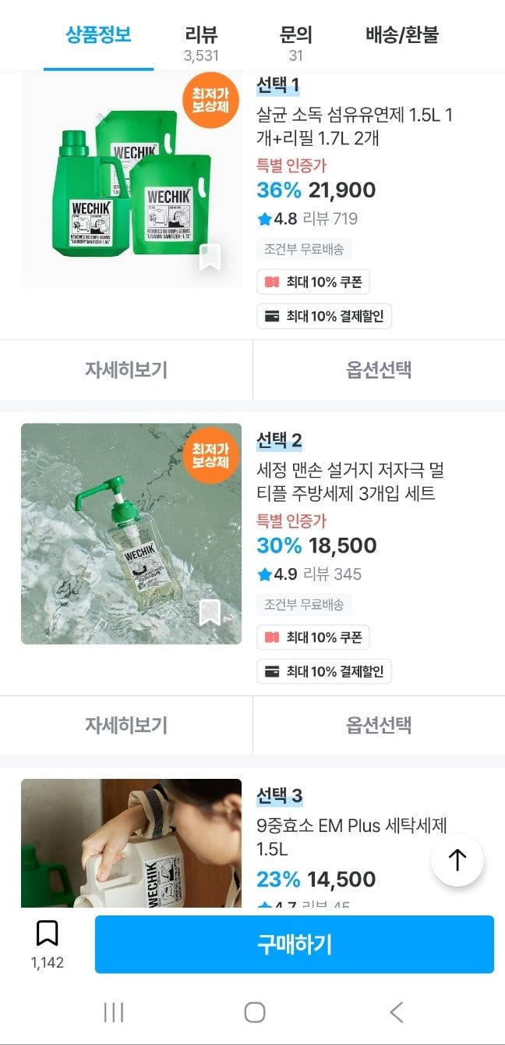Tap the scroll-to-top arrow button
The height and width of the screenshot is (1045, 505).
[x=457, y=860]
